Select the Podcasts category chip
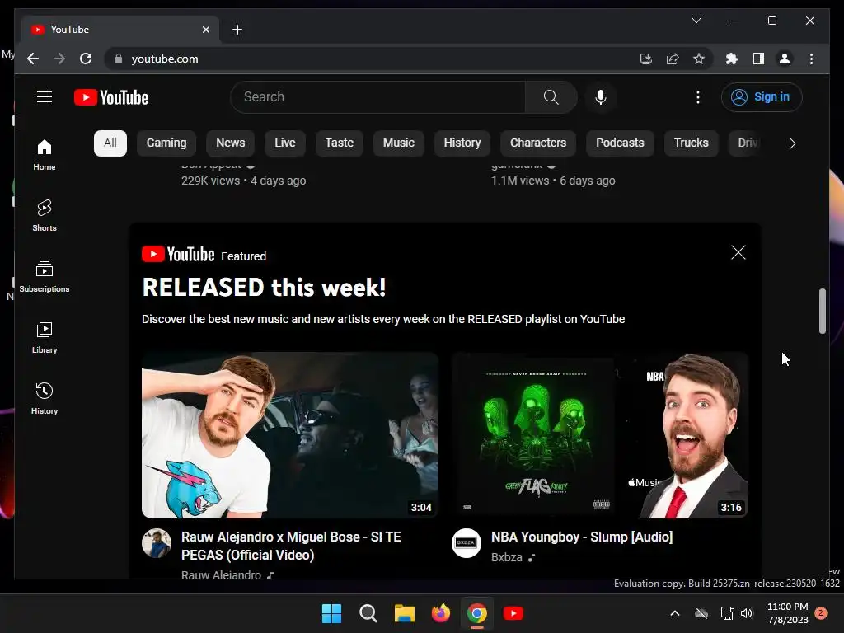The width and height of the screenshot is (844, 633). 620,143
